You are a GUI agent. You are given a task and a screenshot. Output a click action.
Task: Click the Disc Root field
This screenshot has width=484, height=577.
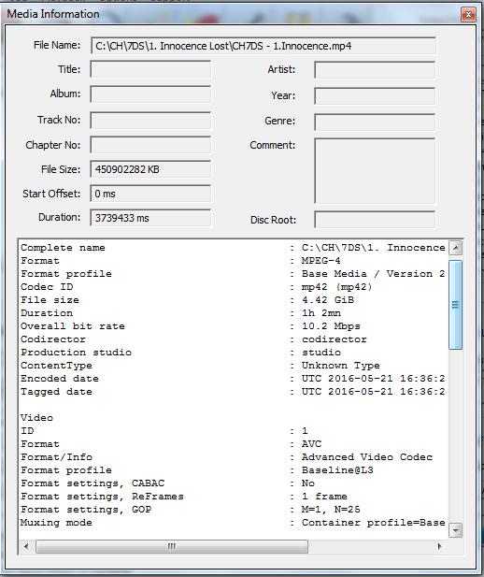coord(375,220)
